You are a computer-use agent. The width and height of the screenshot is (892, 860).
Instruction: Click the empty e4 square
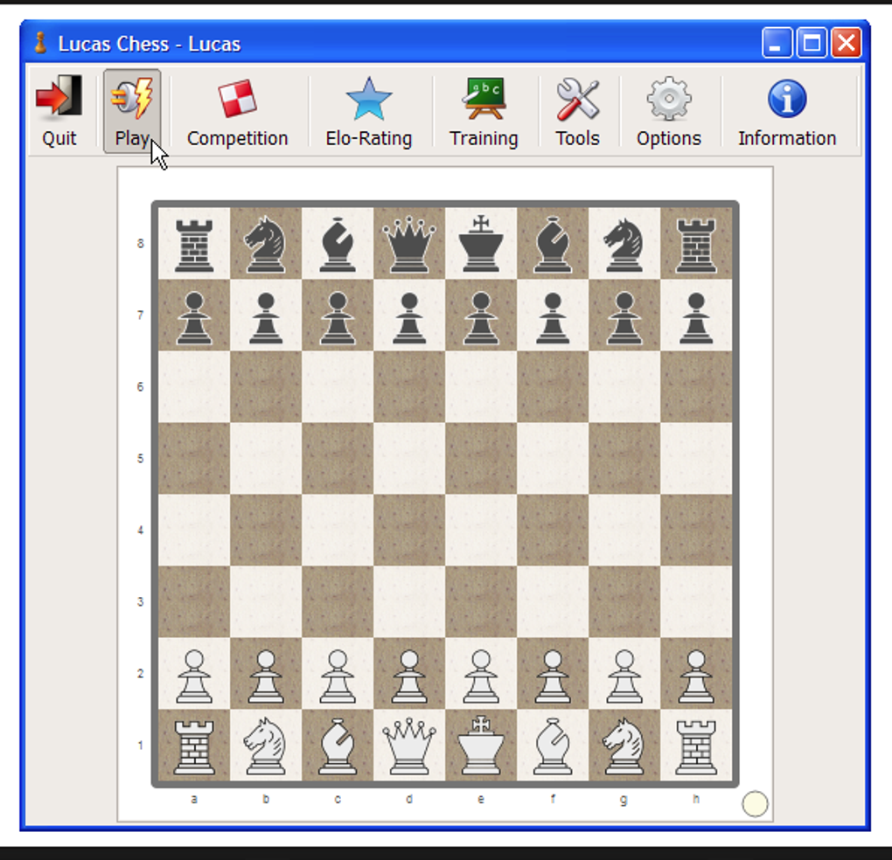point(480,530)
